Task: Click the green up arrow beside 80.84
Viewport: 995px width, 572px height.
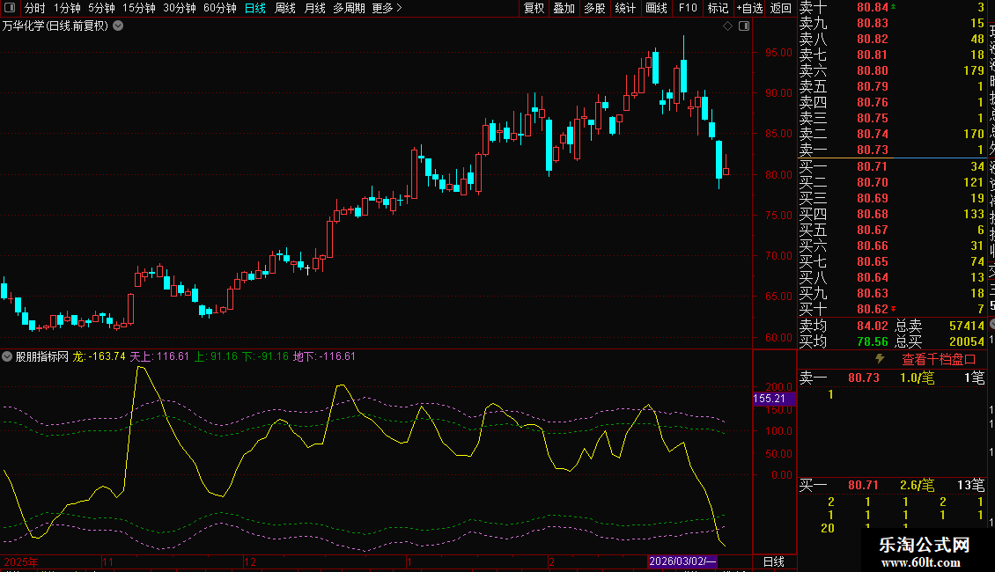Action: click(x=894, y=6)
